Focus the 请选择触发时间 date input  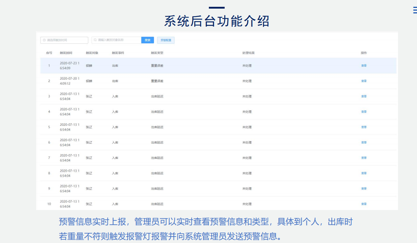(x=64, y=40)
